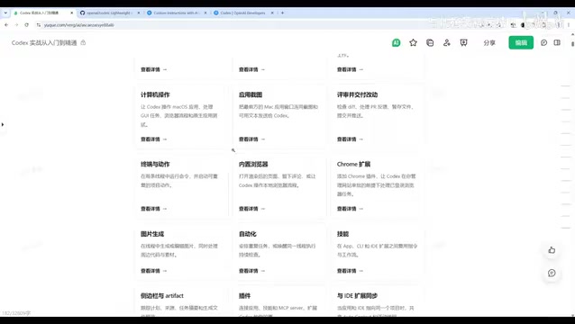Screen dimensions: 575x324
Task: Click the 内置浏览器 card heading
Action: pyautogui.click(x=253, y=165)
